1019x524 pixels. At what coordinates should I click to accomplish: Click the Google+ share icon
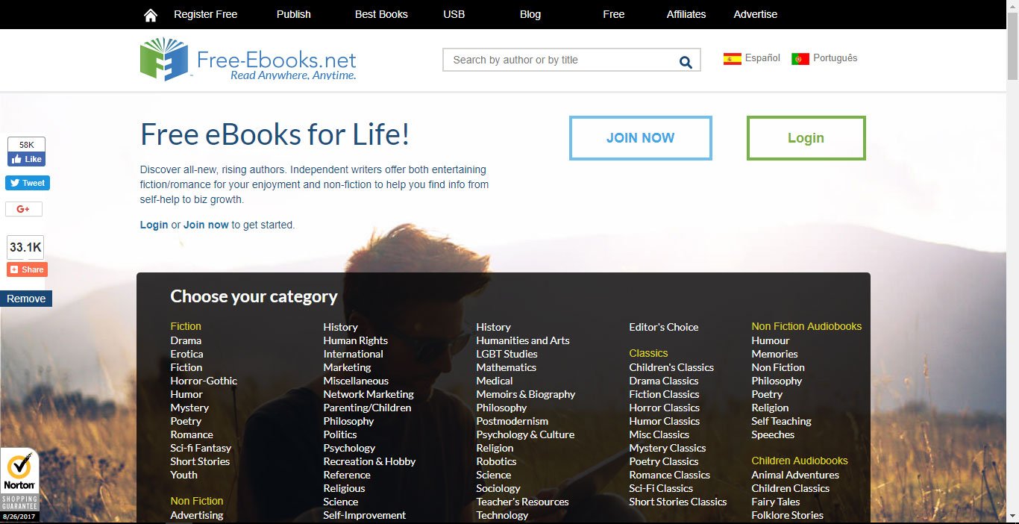pos(23,209)
